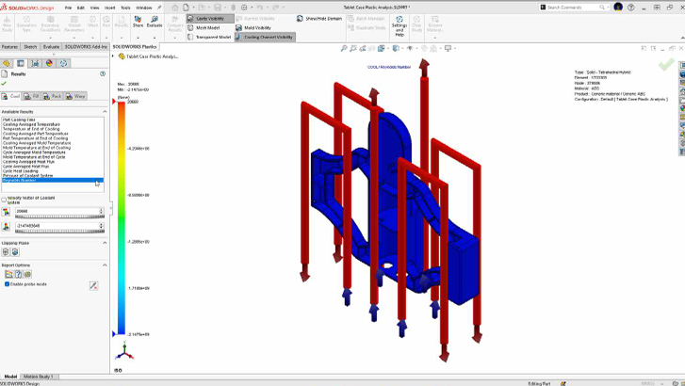Accept Results with green checkmark
685x386 pixels.
pyautogui.click(x=4, y=84)
